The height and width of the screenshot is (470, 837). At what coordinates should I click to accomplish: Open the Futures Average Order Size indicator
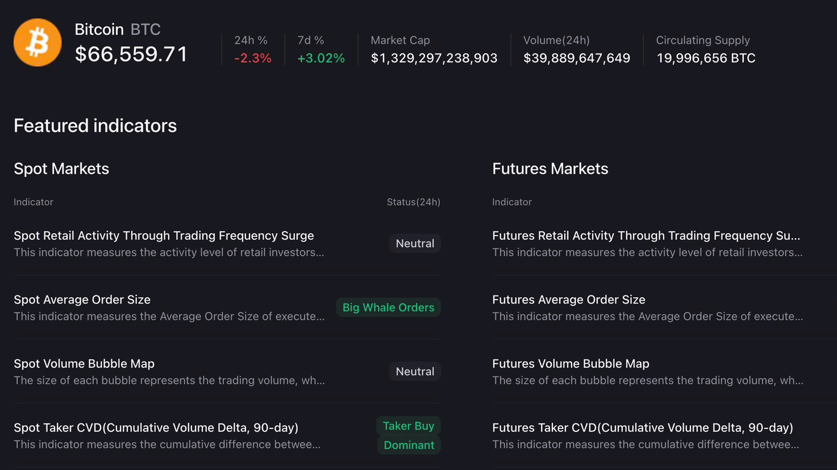(x=568, y=300)
